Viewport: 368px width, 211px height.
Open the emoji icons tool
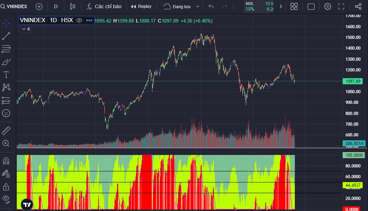click(6, 113)
